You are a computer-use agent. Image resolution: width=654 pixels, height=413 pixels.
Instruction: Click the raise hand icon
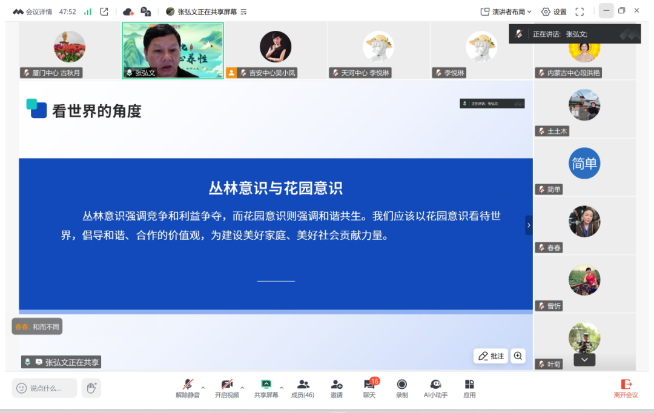pos(91,388)
